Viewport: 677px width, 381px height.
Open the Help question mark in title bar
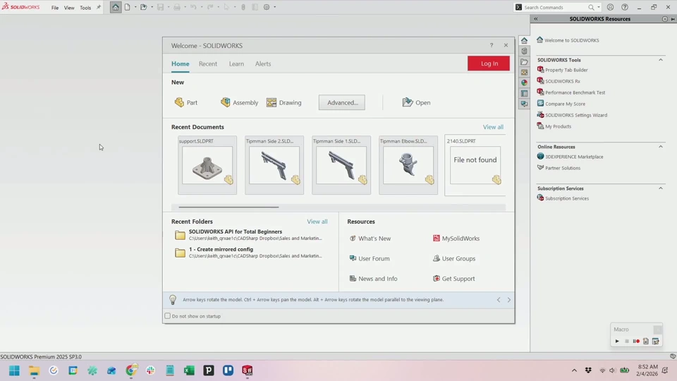pos(625,7)
